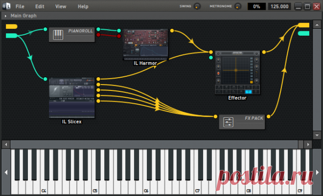The width and height of the screenshot is (323, 196).
Task: Click the FX Pack yellow audio output connector
Action: pos(268,117)
